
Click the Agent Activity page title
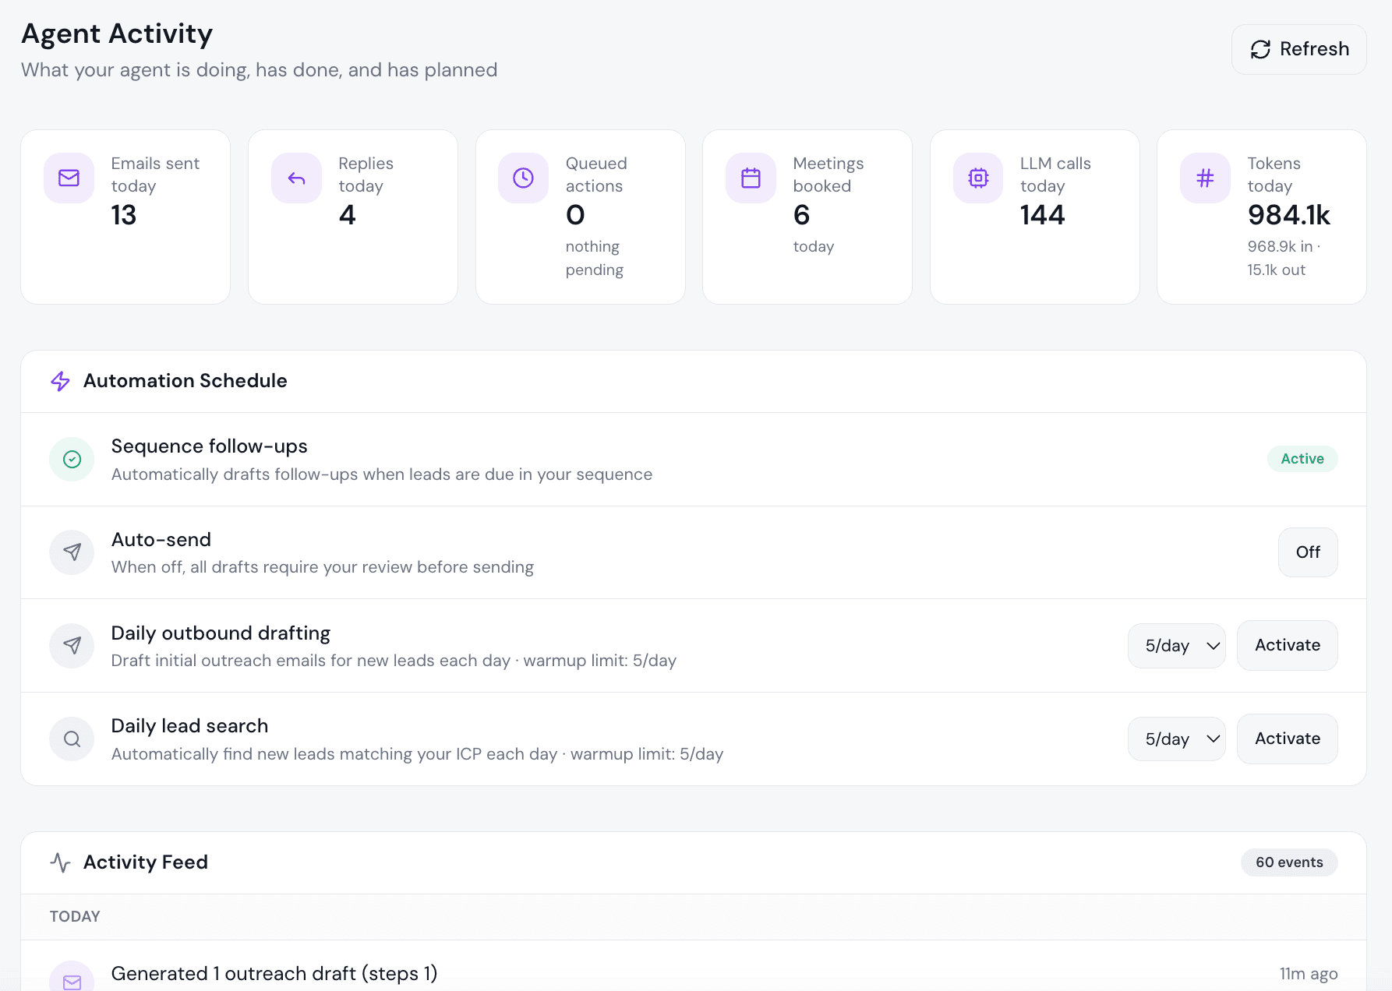pyautogui.click(x=117, y=34)
